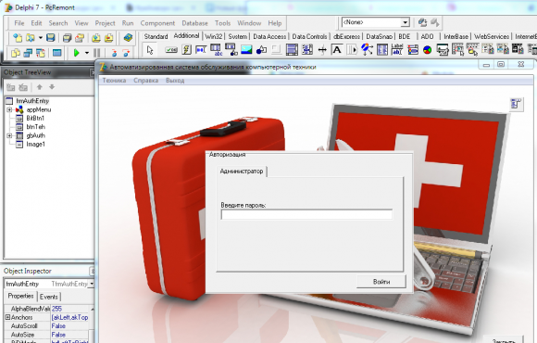The width and height of the screenshot is (537, 343).
Task: Click the Save disk icon in the toolbar
Action: (x=51, y=37)
